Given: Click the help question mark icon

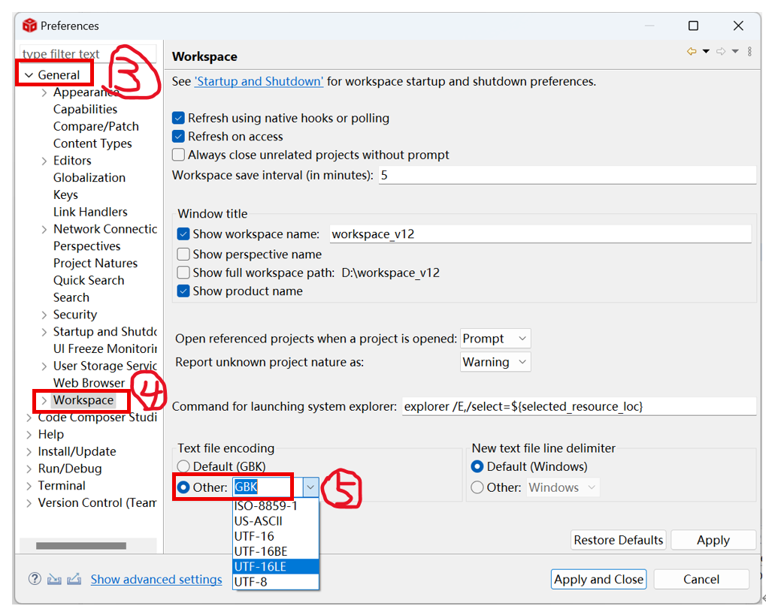Looking at the screenshot, I should coord(35,579).
